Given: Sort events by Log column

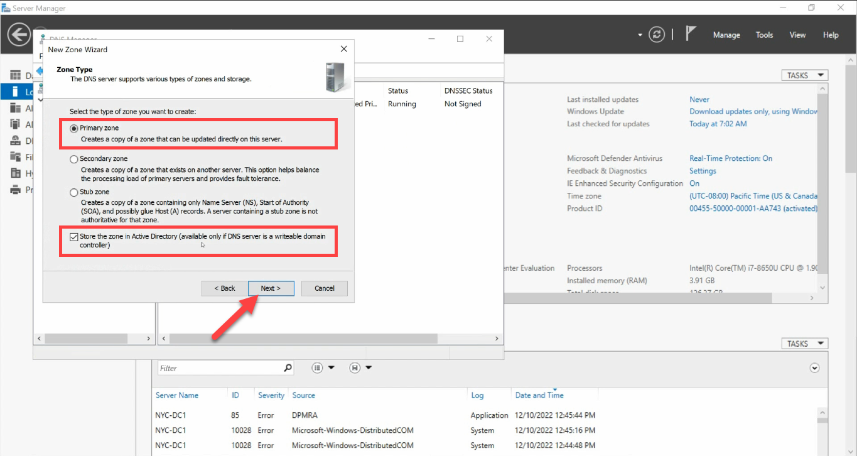Looking at the screenshot, I should 477,396.
